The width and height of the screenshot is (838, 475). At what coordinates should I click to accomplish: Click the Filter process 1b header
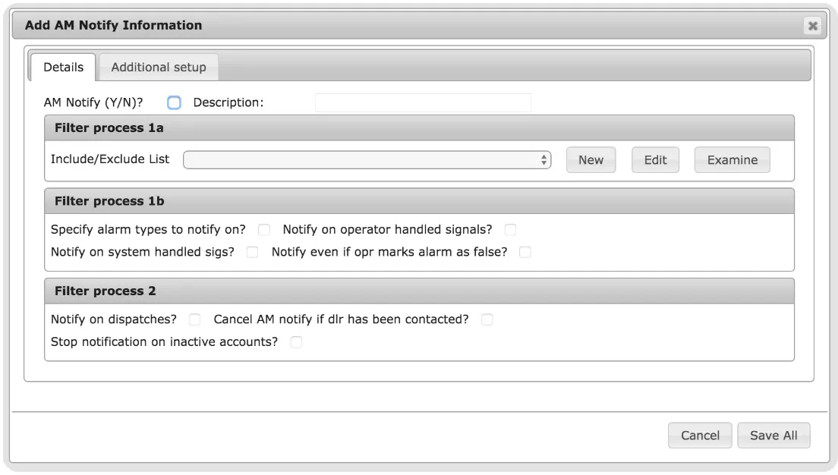(420, 201)
